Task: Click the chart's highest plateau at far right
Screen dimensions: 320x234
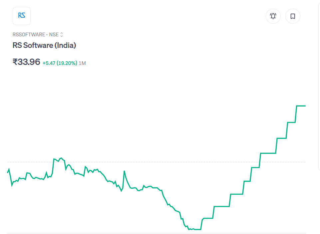Action: (301, 106)
